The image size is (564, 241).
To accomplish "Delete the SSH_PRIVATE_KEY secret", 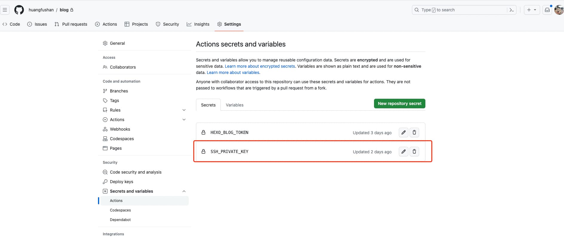I will (x=414, y=152).
